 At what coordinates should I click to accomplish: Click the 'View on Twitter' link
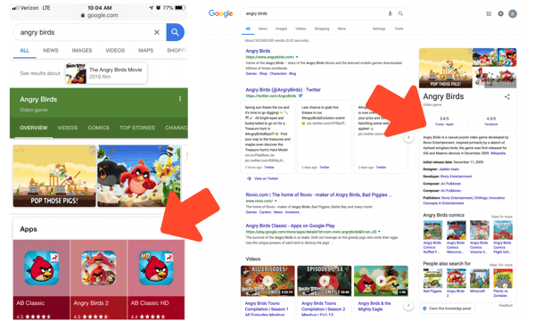266,178
